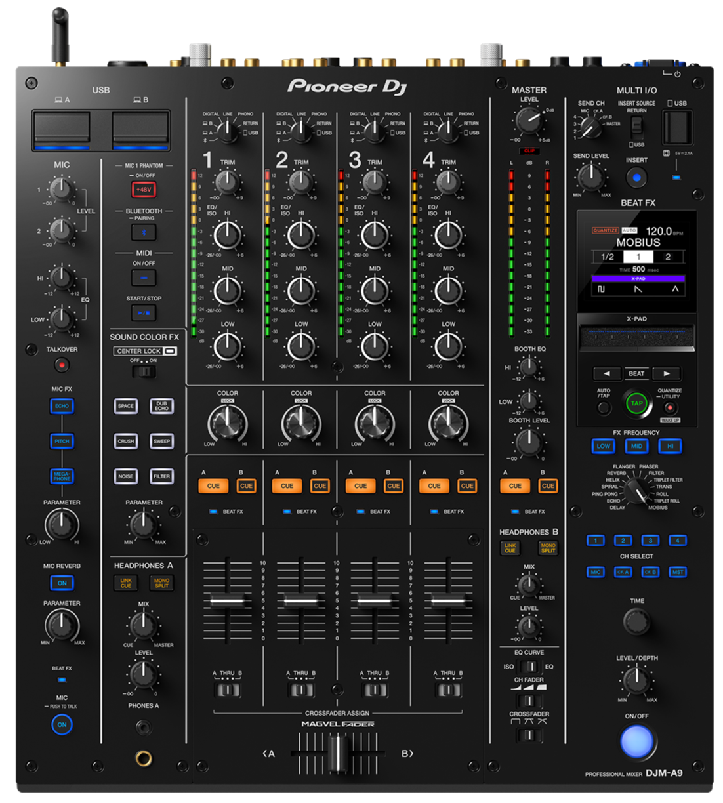This screenshot has width=723, height=803.
Task: Click the channel 2 COLOR knob
Action: pyautogui.click(x=301, y=422)
